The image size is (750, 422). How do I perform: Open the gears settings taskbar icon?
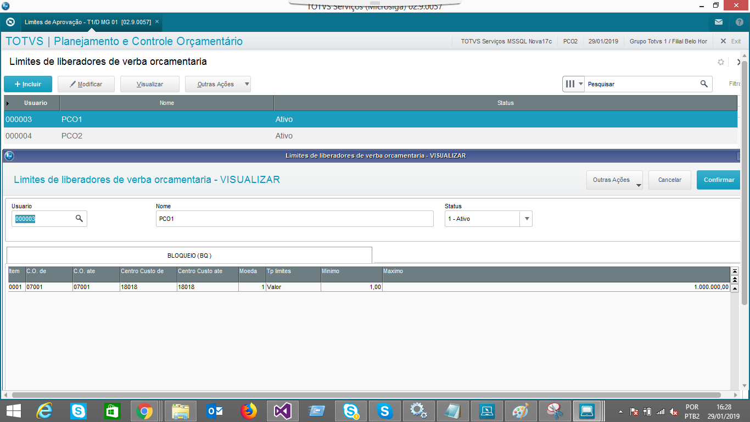(419, 410)
